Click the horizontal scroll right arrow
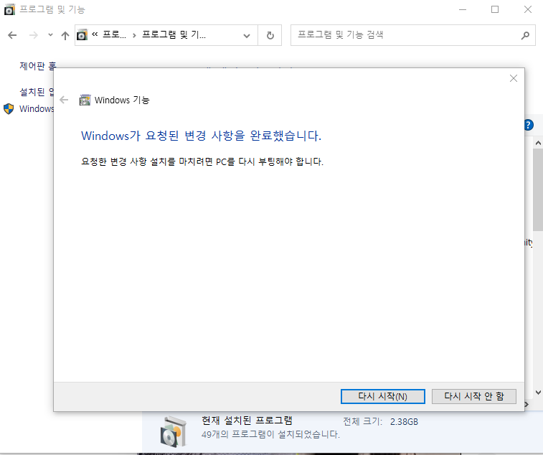The image size is (543, 455). coord(527,405)
